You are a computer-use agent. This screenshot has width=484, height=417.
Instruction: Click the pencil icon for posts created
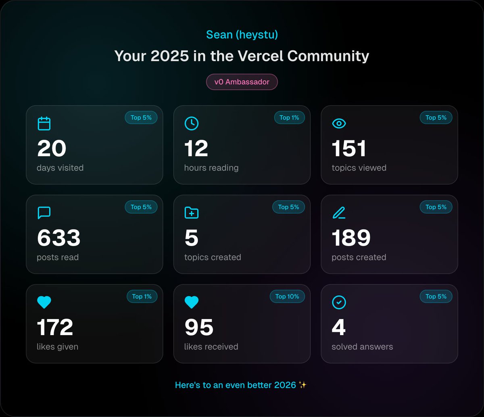pyautogui.click(x=339, y=213)
